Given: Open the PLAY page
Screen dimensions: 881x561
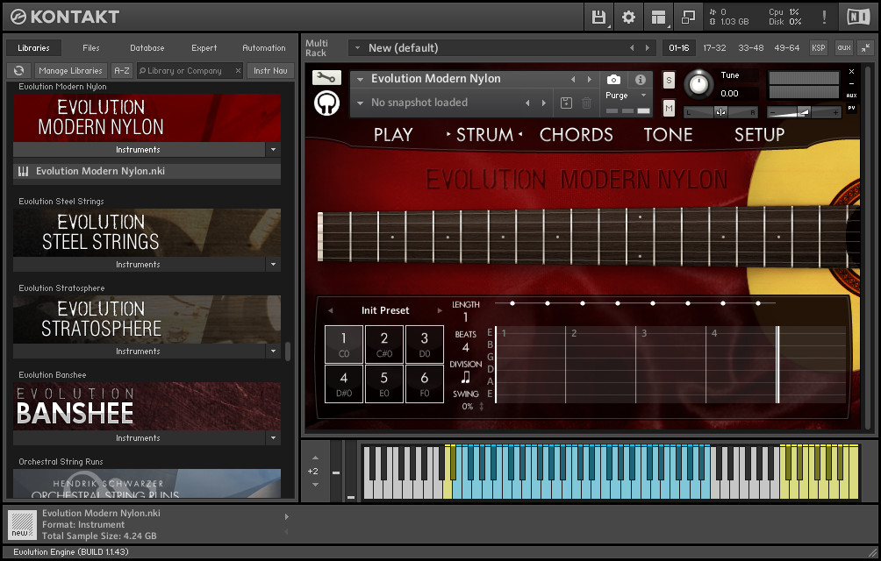Looking at the screenshot, I should [x=393, y=135].
